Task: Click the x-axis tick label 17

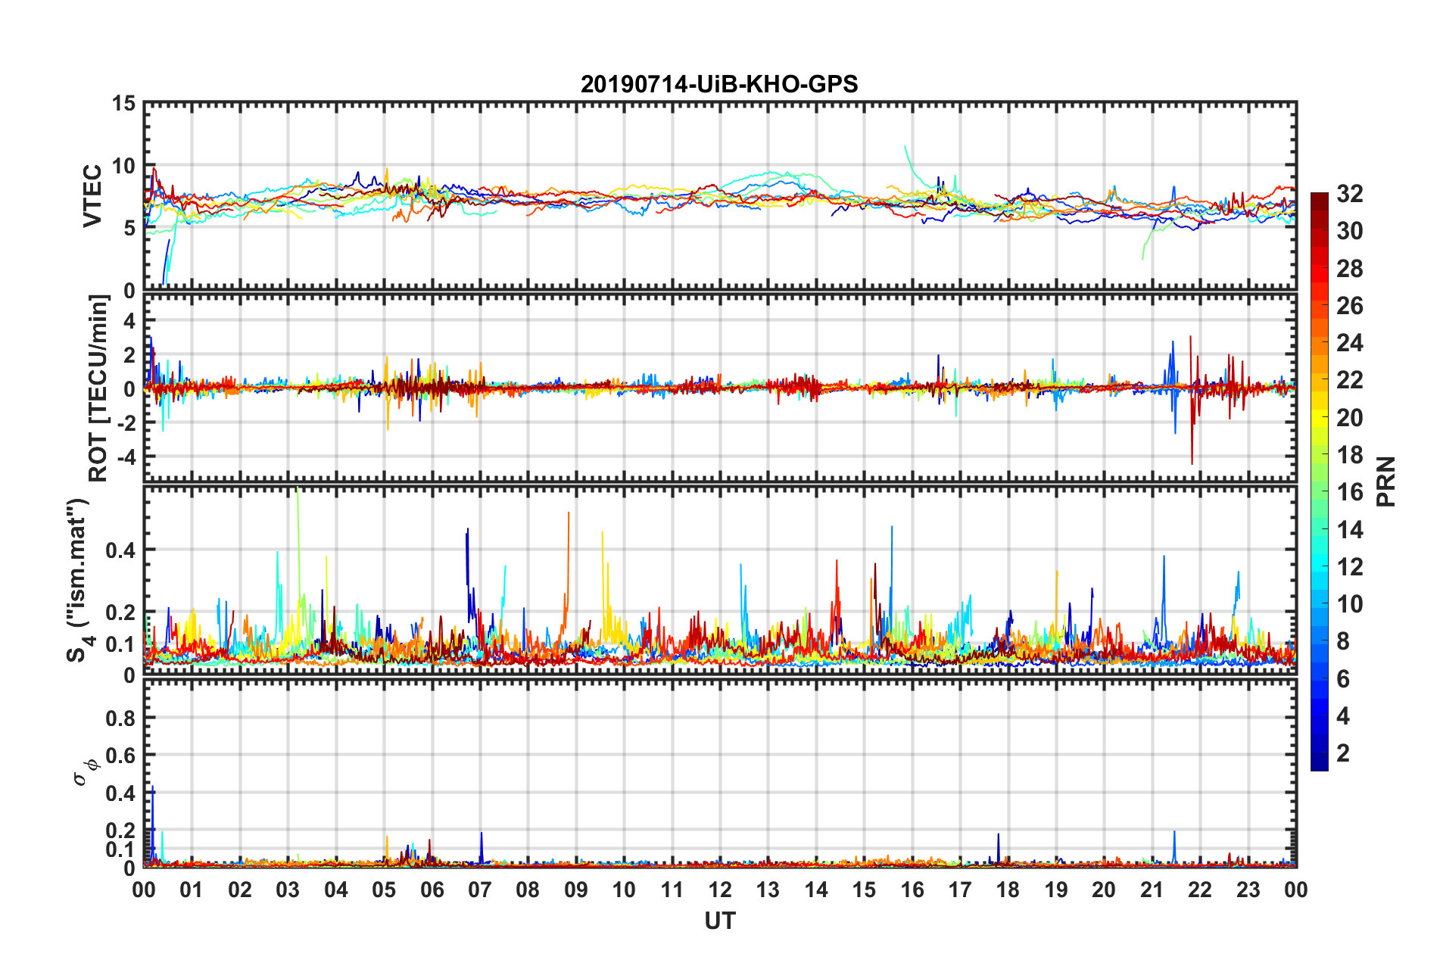Action: [x=960, y=890]
